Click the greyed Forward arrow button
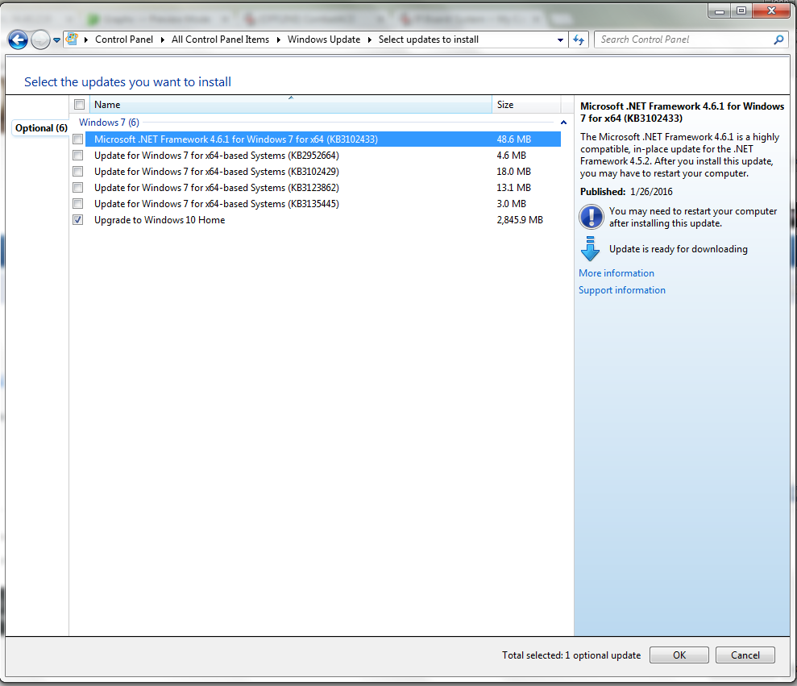The width and height of the screenshot is (797, 686). (x=40, y=39)
